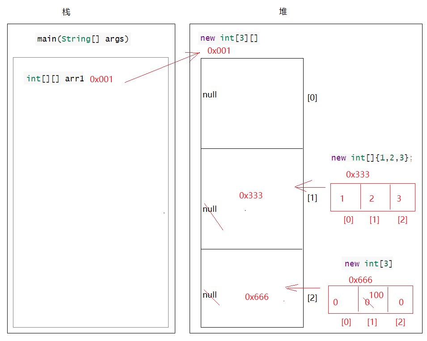Select the new int[3] code label
Screen dimensions: 427x341
368,264
